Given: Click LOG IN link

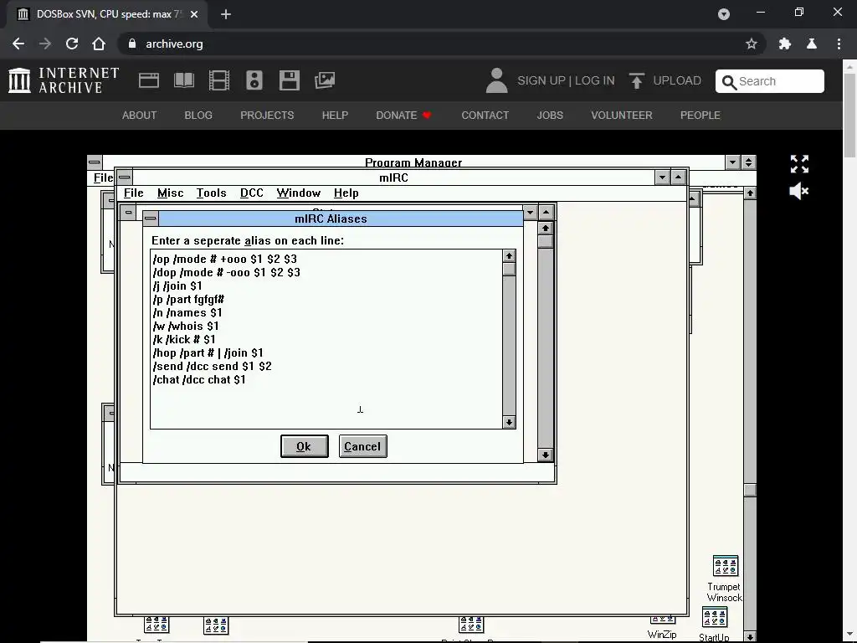Looking at the screenshot, I should (x=595, y=81).
